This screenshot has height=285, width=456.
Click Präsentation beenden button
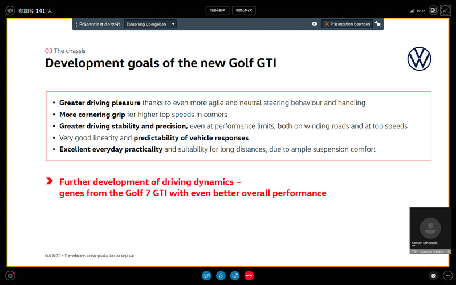pos(347,24)
